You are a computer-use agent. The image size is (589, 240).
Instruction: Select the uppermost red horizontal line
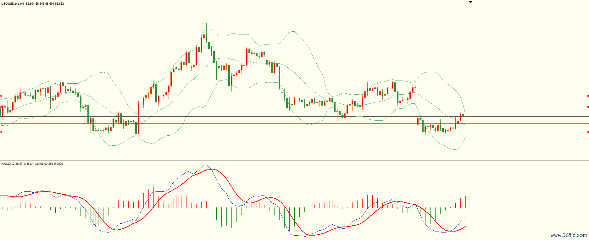pos(294,96)
